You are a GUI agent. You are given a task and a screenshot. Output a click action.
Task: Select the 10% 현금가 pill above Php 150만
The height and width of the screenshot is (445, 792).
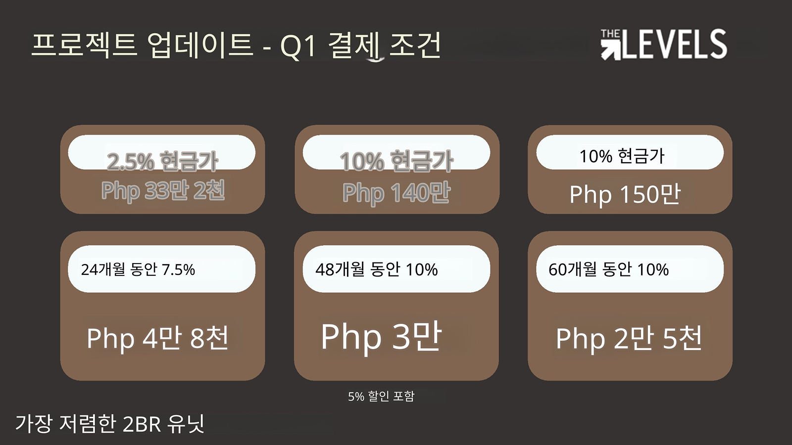pyautogui.click(x=630, y=153)
